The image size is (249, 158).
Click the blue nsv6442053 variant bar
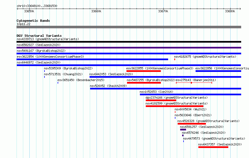pyautogui.click(x=165, y=77)
